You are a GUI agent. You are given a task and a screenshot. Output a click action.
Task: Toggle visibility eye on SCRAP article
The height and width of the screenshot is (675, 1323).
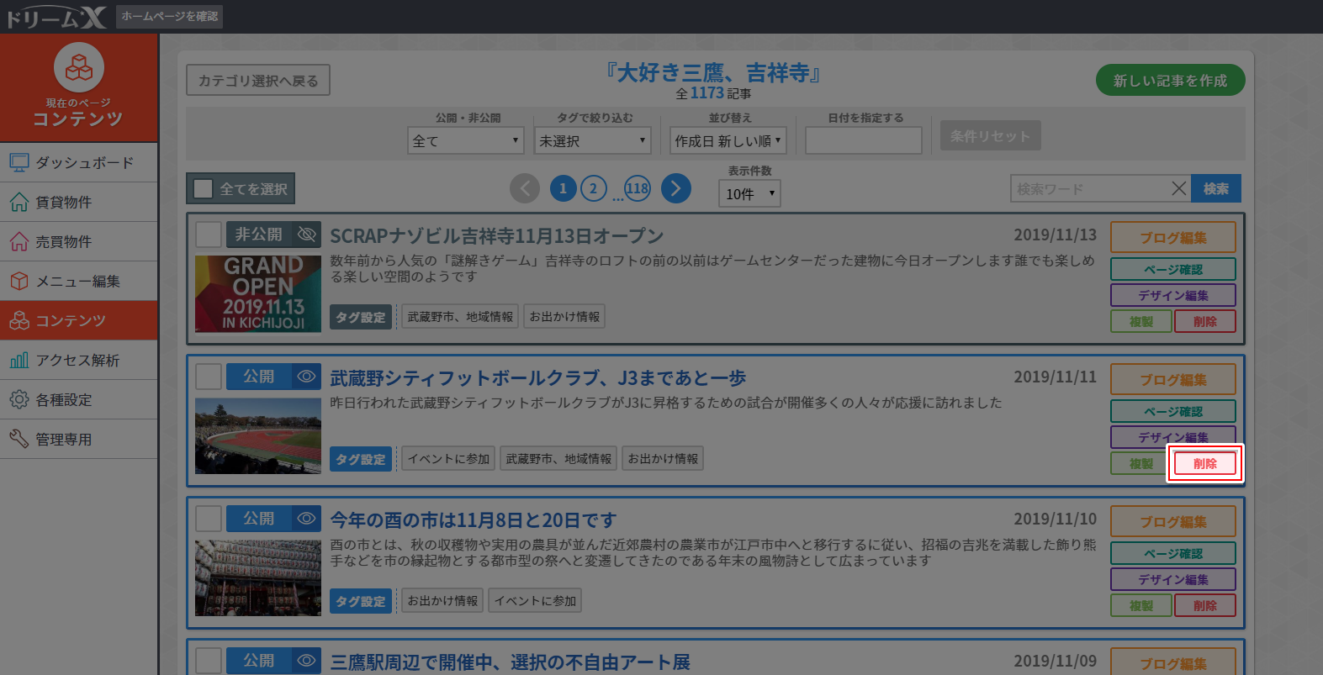coord(307,234)
